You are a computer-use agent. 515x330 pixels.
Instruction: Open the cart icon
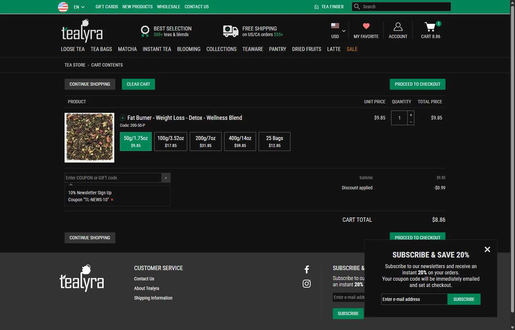coord(430,26)
